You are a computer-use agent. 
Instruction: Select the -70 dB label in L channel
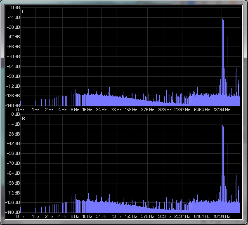[x=14, y=56]
